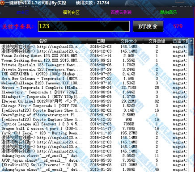Select the Overv?gning af row
The width and height of the screenshot is (195, 172).
coord(94,115)
